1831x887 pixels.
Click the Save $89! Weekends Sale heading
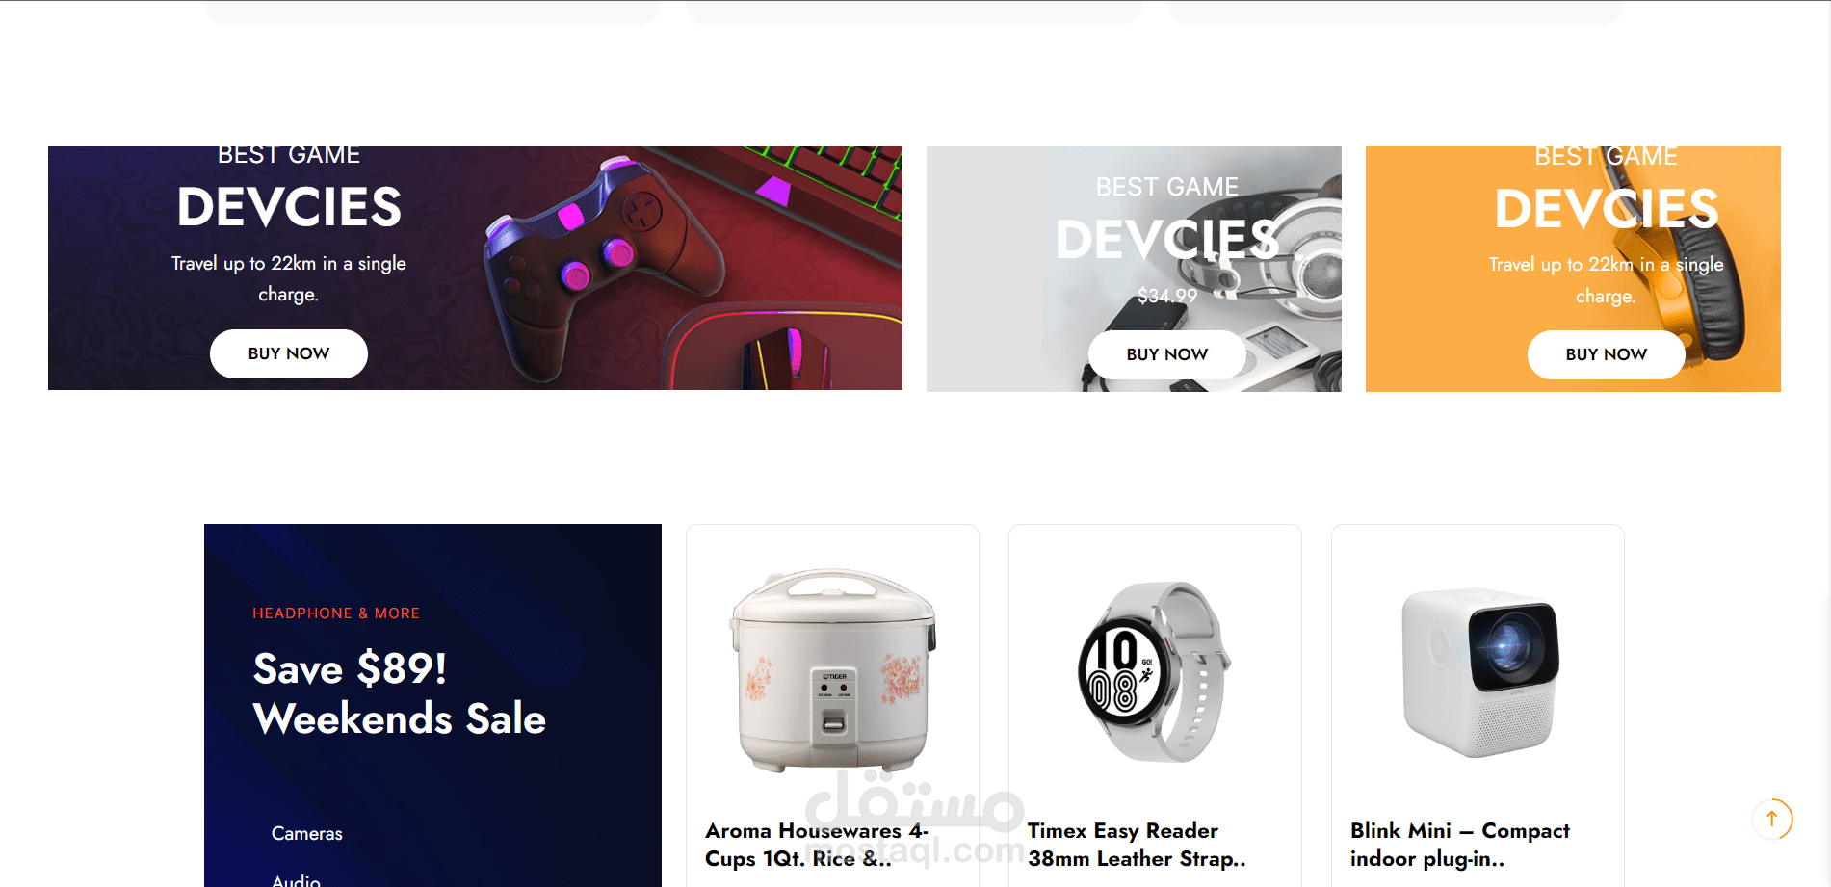click(x=399, y=693)
